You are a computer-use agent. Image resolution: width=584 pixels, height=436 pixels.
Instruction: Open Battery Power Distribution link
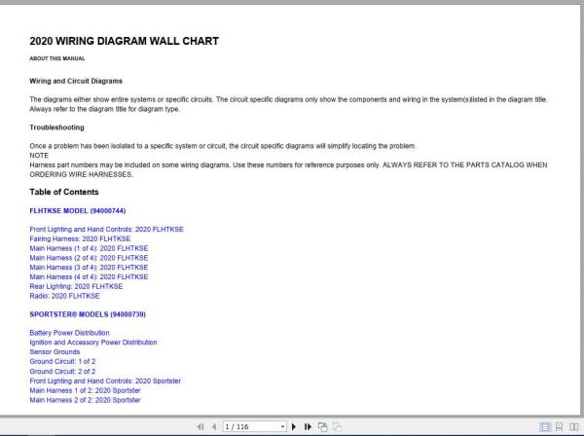69,333
